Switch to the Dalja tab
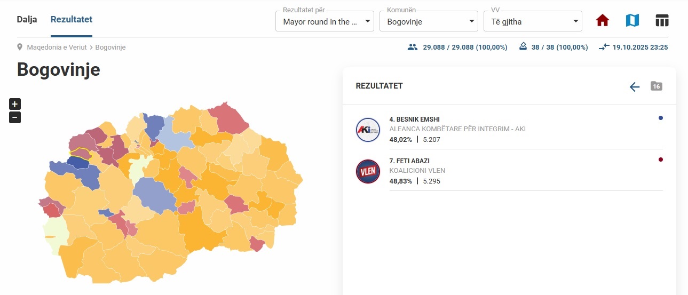This screenshot has width=688, height=295. coord(27,20)
